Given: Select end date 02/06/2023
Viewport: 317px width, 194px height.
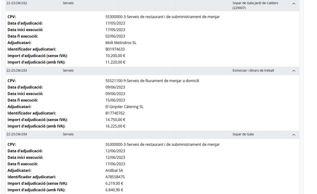Looking at the screenshot, I should [x=115, y=36].
